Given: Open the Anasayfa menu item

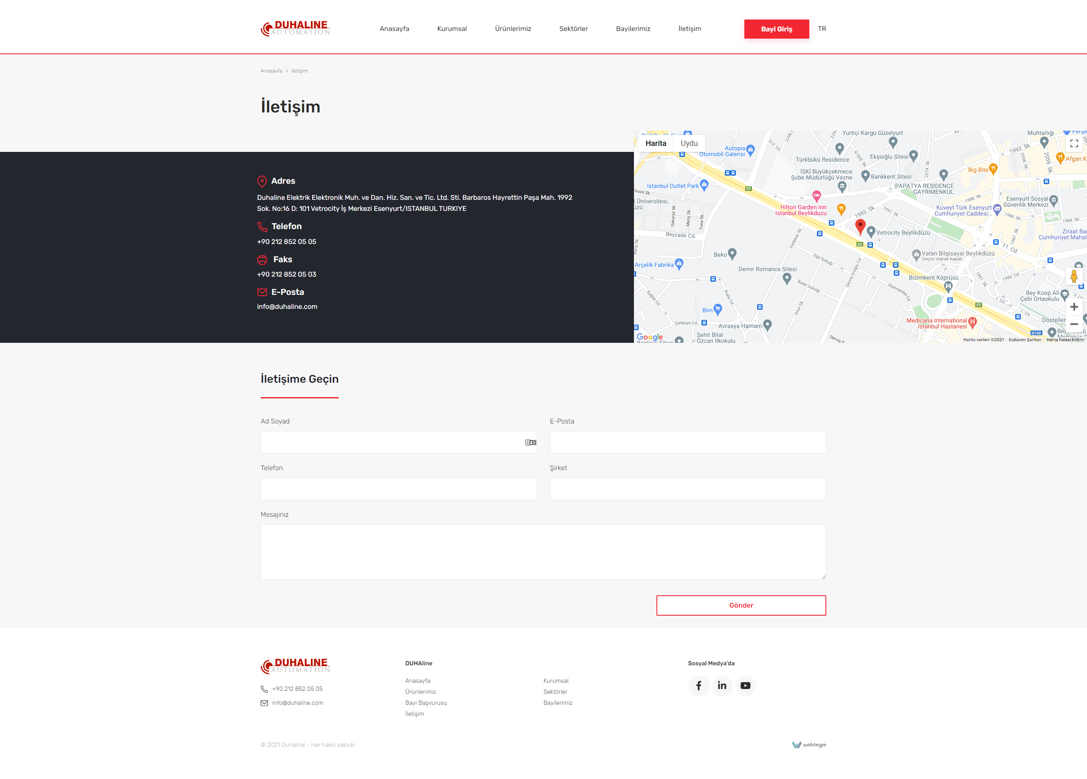Looking at the screenshot, I should [394, 29].
